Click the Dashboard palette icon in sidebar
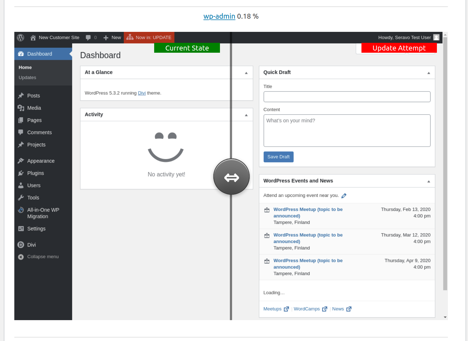468x341 pixels. 21,54
